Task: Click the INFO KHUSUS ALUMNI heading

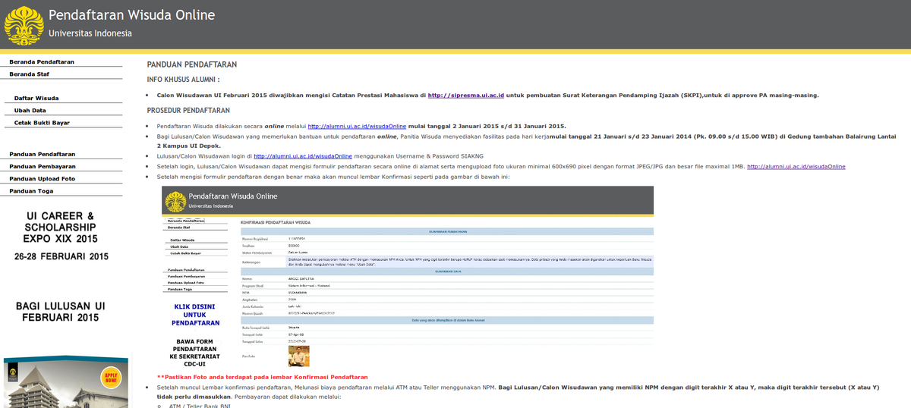Action: tap(183, 80)
